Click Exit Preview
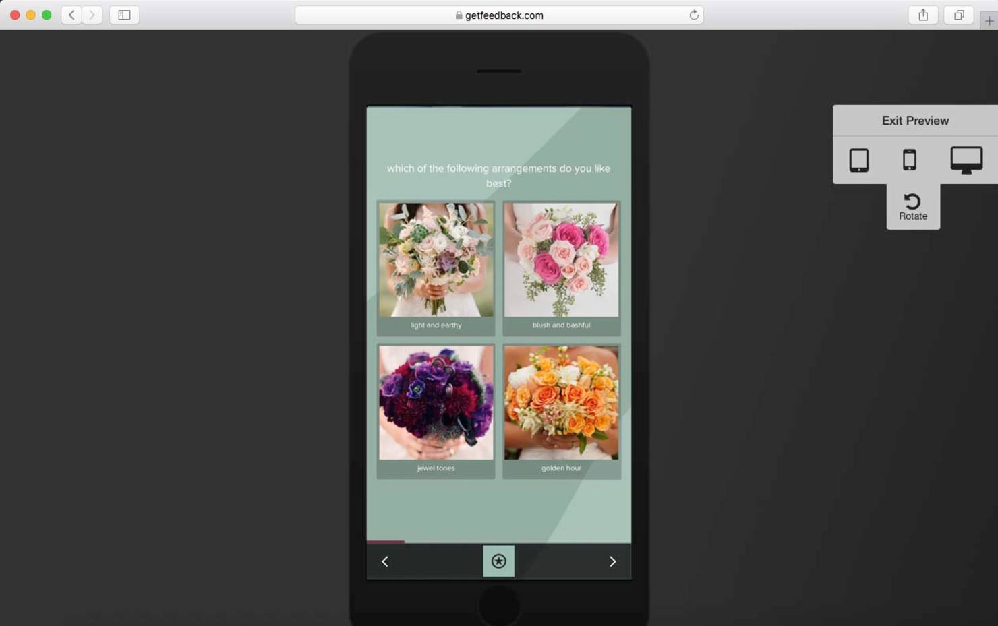The image size is (998, 626). click(915, 121)
